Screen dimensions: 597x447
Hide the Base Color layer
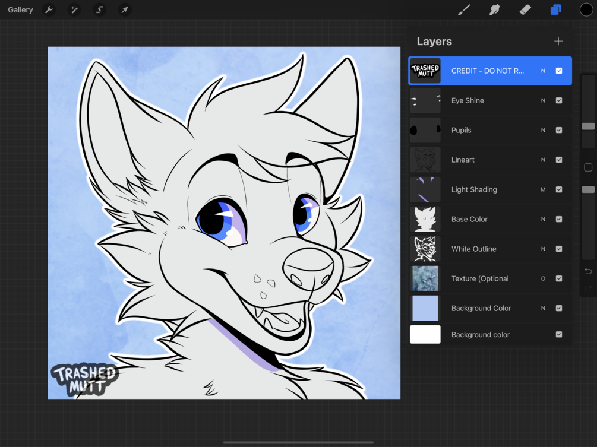[x=558, y=219]
